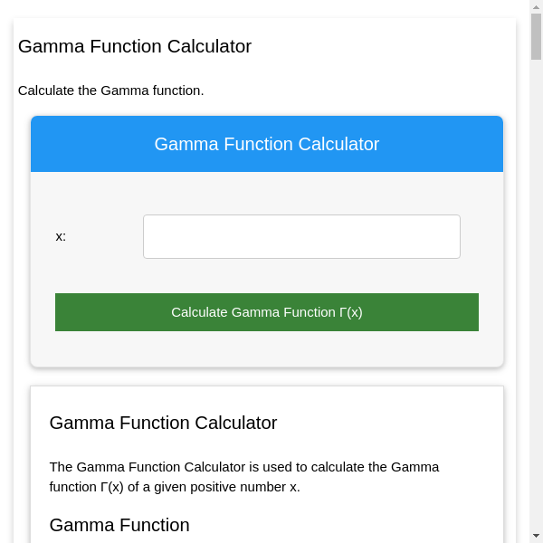
Task: Click the word 'Calculate' on the green button
Action: 199,312
